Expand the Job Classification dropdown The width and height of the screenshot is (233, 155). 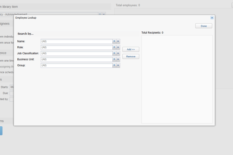pos(118,53)
